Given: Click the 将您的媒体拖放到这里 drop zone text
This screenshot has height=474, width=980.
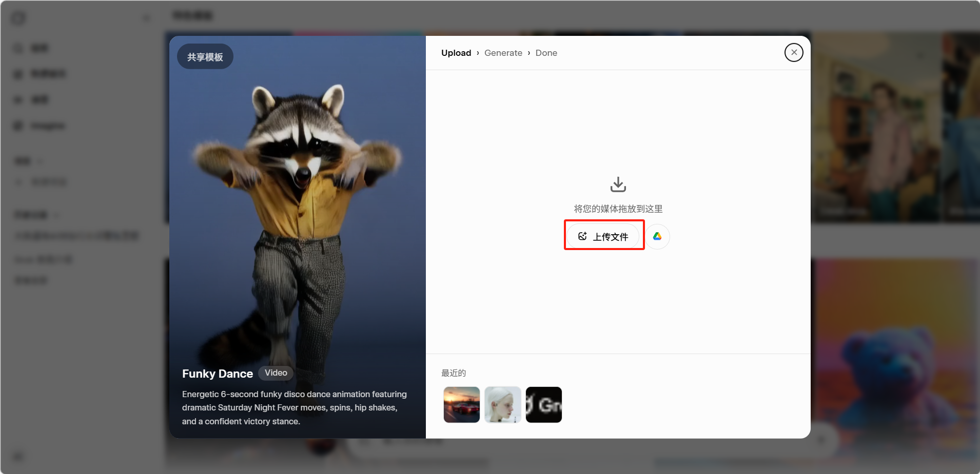Looking at the screenshot, I should (x=618, y=209).
